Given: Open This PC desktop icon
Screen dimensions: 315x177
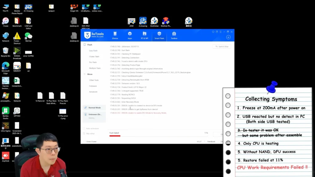Looking at the screenshot, I should tap(6, 8).
